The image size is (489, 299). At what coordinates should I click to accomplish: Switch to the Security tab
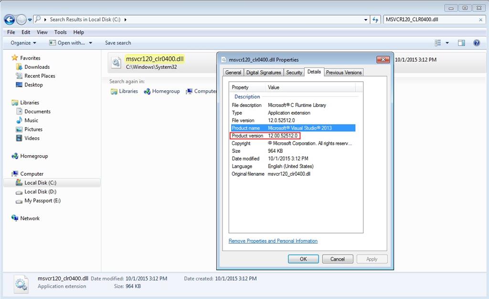pyautogui.click(x=294, y=72)
